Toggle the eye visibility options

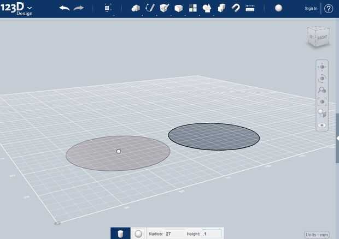coord(322,125)
